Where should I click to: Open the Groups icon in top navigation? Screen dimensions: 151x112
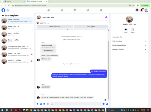(x=101, y=10)
